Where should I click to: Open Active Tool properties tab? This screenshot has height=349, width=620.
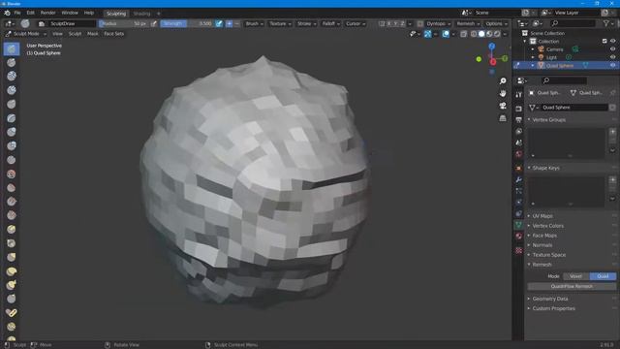(x=519, y=95)
